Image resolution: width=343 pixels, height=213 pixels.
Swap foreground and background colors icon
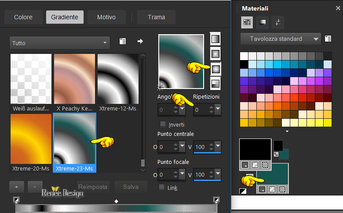tap(276, 154)
